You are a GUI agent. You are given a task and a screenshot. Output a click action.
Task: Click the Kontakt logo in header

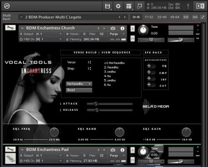click(7, 6)
